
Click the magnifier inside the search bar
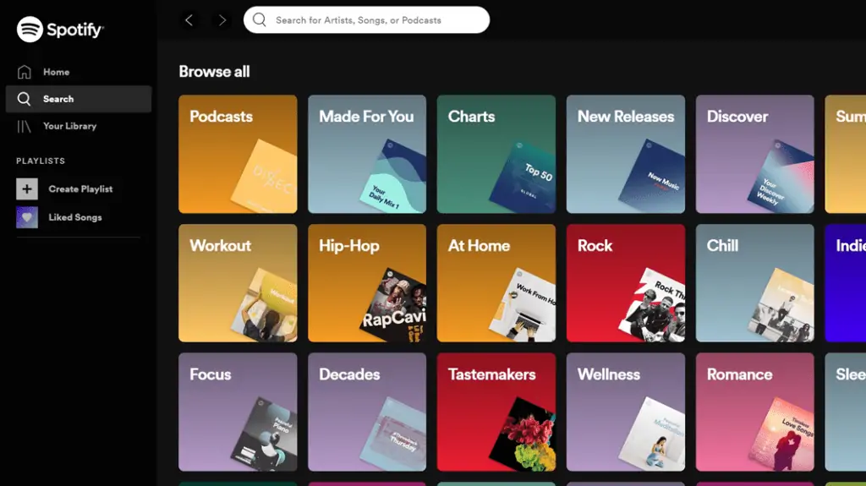click(260, 20)
